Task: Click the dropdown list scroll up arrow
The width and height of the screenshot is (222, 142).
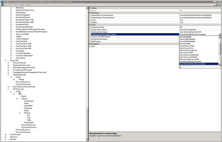Action: [220, 37]
